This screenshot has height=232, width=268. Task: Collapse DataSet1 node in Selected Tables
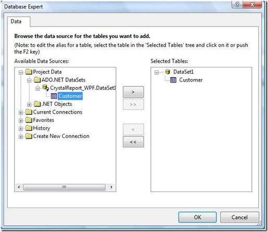(x=157, y=72)
